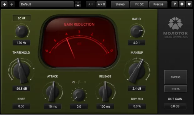Screen dimensions: 194x115
Task: Click the Release knob
Action: point(105,92)
